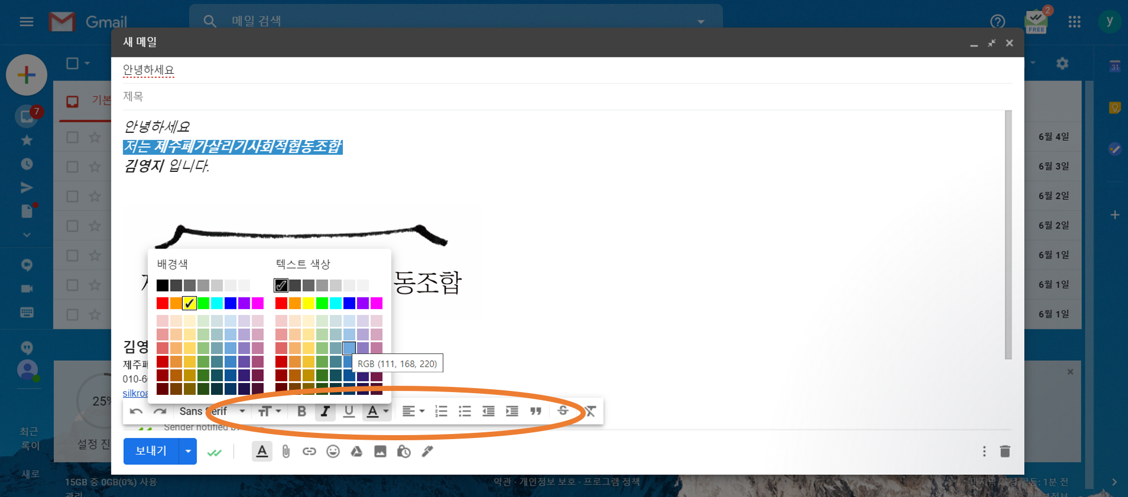Click the subject field (제목)
This screenshot has width=1128, height=497.
click(567, 96)
